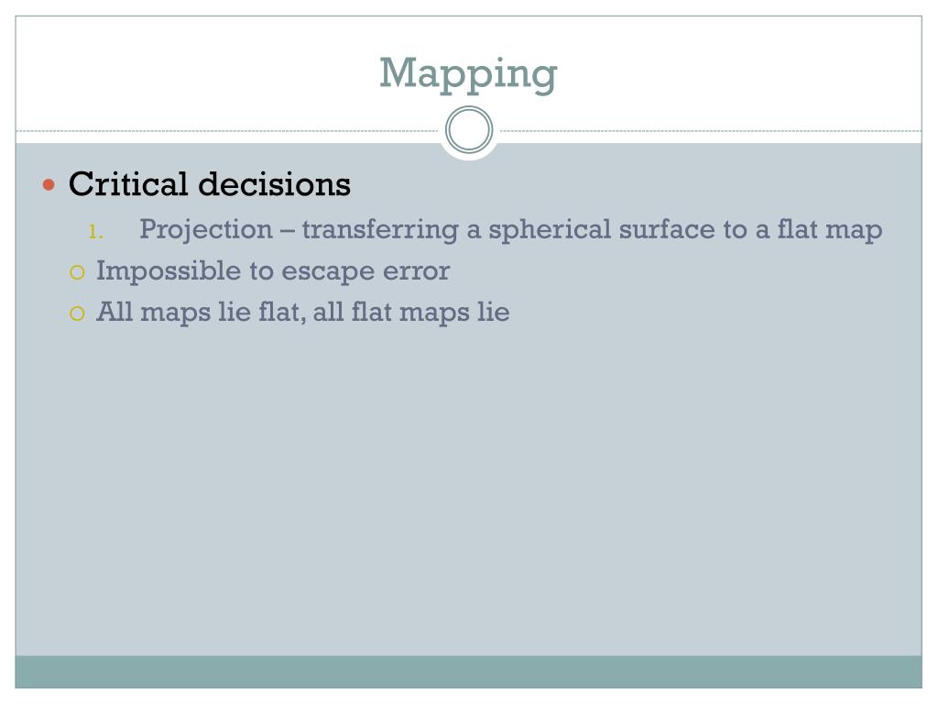
Task: Click the words 'escape error'
Action: point(365,271)
